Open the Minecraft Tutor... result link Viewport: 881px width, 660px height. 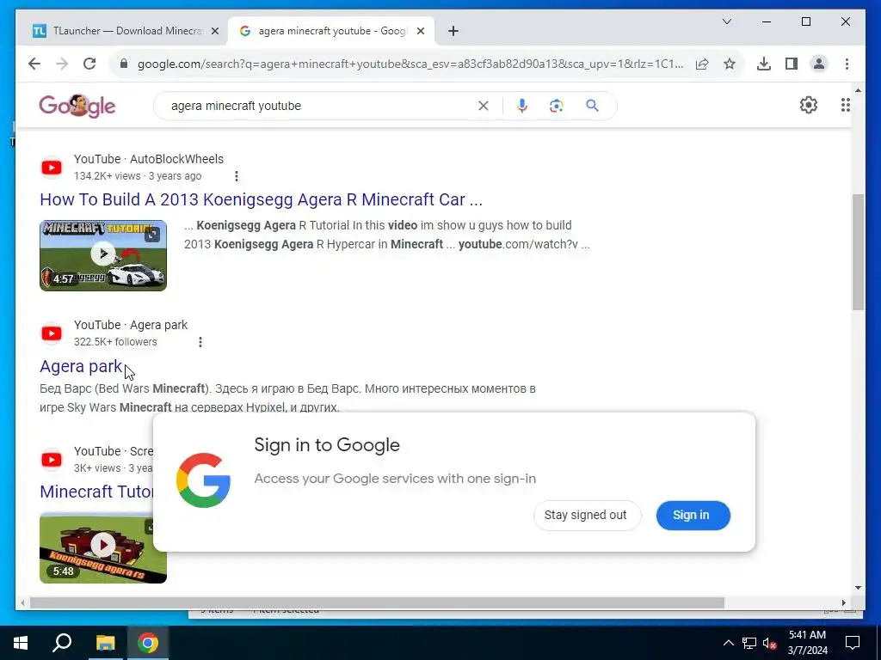[x=96, y=491]
